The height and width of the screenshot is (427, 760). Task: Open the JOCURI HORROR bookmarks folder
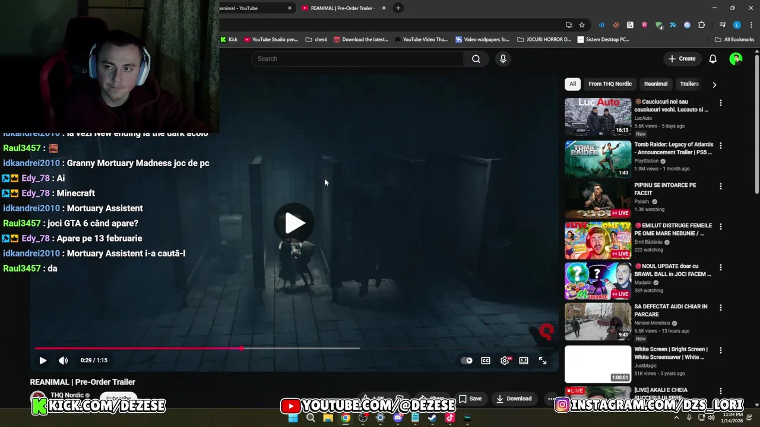click(x=544, y=40)
